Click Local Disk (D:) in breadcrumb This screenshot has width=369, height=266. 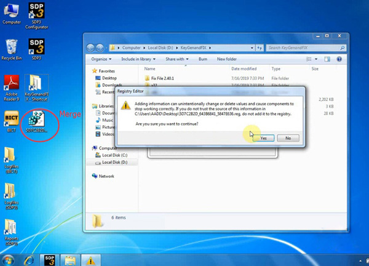click(161, 48)
